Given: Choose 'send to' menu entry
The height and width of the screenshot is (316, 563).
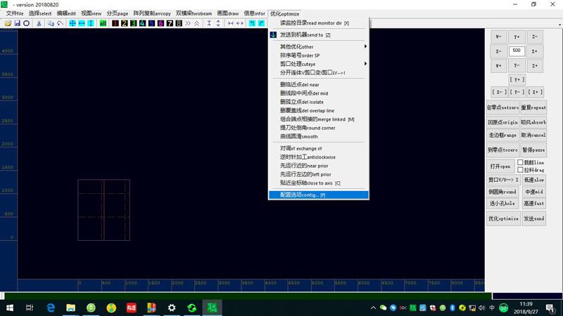Looking at the screenshot, I should (319, 34).
